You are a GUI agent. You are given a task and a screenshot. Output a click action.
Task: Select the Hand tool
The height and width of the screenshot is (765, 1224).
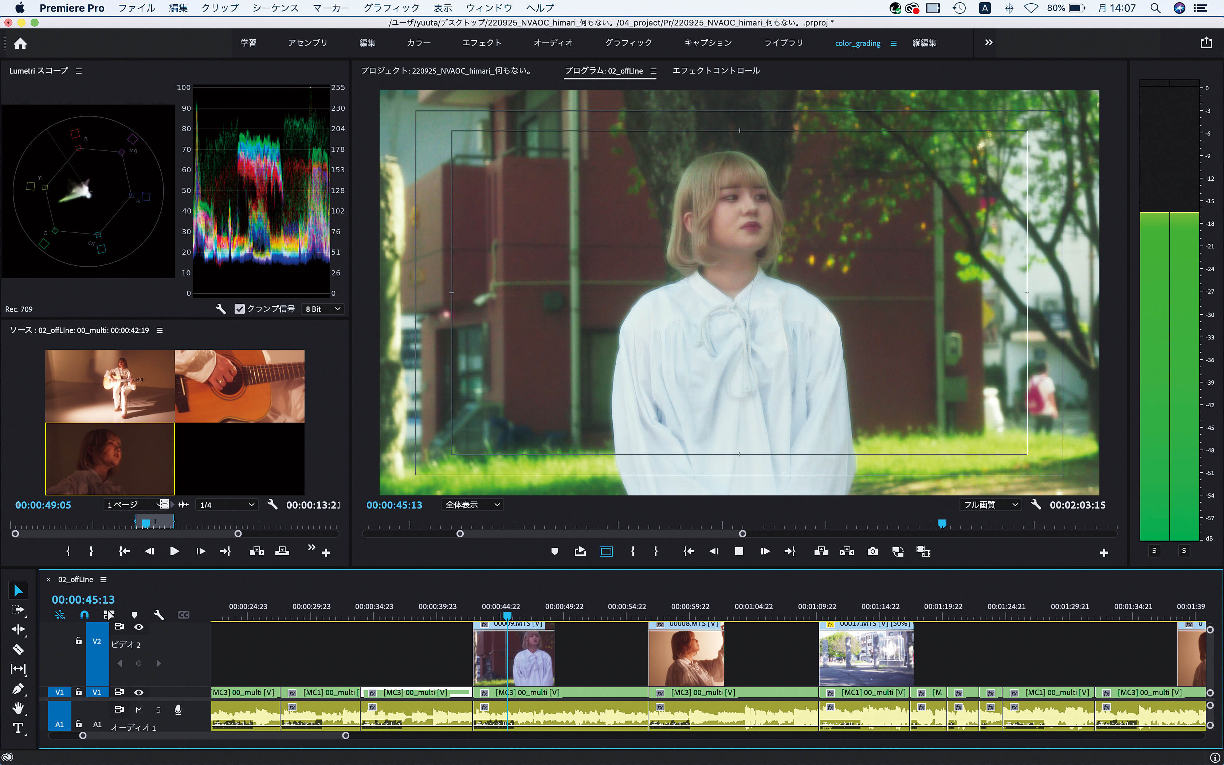[18, 708]
